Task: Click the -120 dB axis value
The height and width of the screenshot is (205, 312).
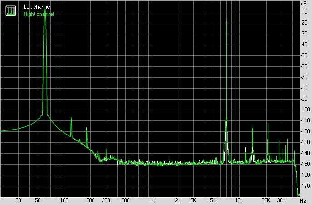Action: (305, 131)
